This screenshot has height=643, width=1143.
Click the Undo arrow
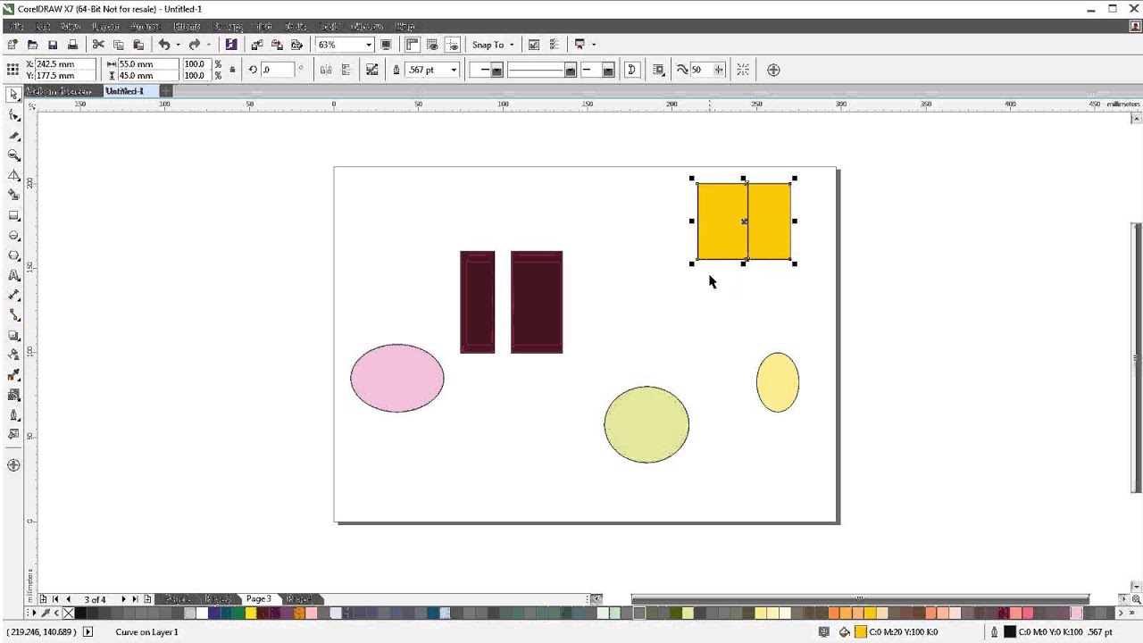[164, 45]
